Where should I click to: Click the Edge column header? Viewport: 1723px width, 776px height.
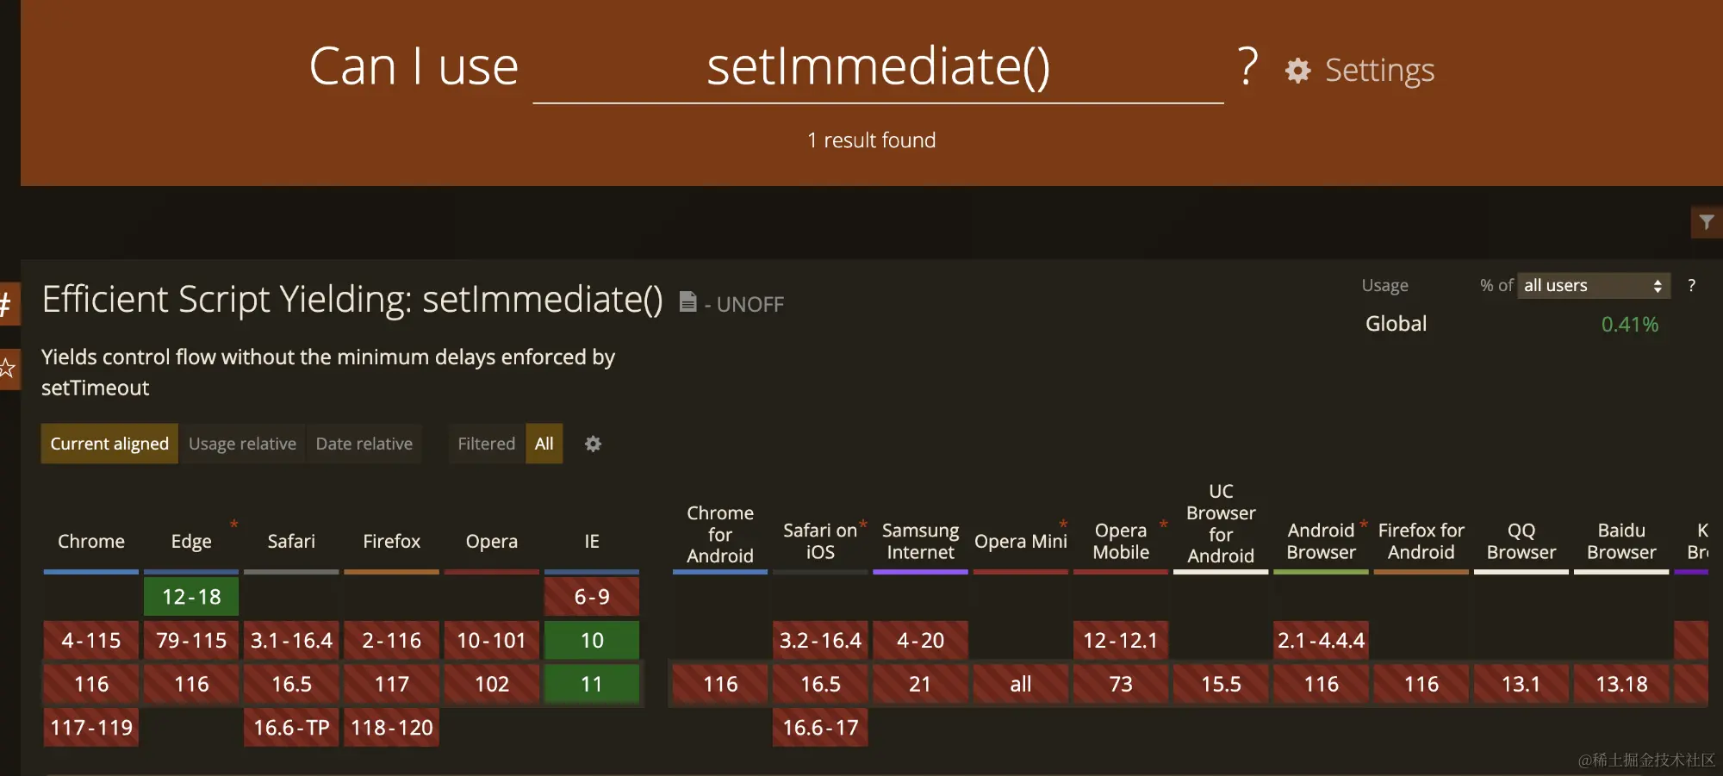pos(191,541)
